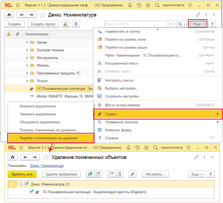Navigate back in Удаление помеченных объектов window

point(25,157)
